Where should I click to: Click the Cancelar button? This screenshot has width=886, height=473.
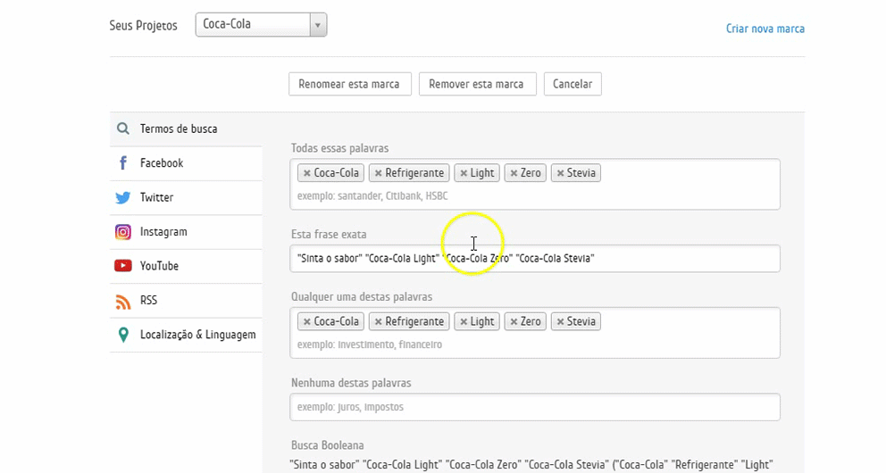pos(573,84)
